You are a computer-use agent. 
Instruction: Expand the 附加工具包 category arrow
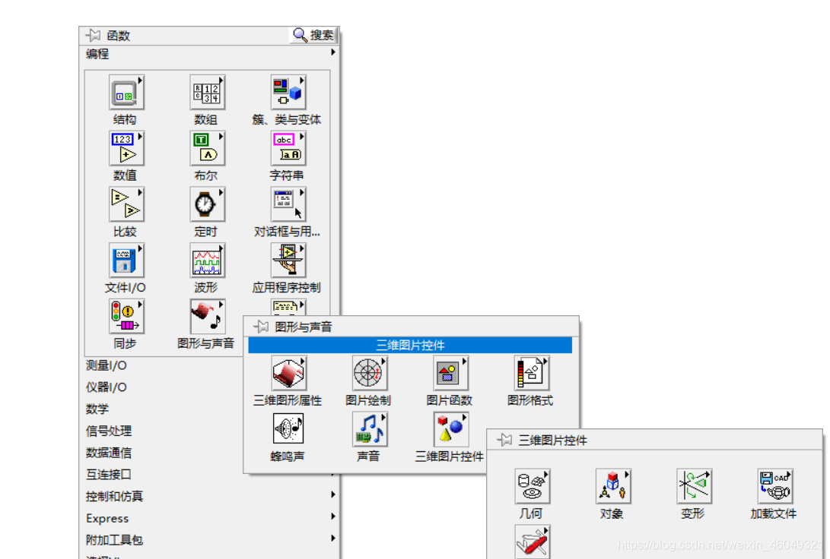(333, 538)
